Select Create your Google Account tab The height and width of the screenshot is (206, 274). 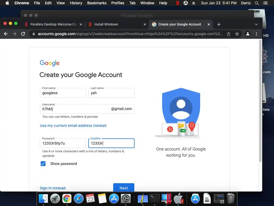181,24
